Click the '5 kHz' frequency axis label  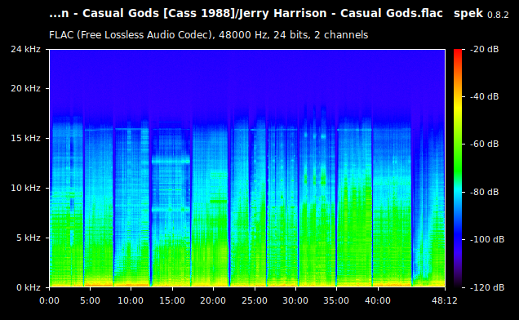(29, 238)
